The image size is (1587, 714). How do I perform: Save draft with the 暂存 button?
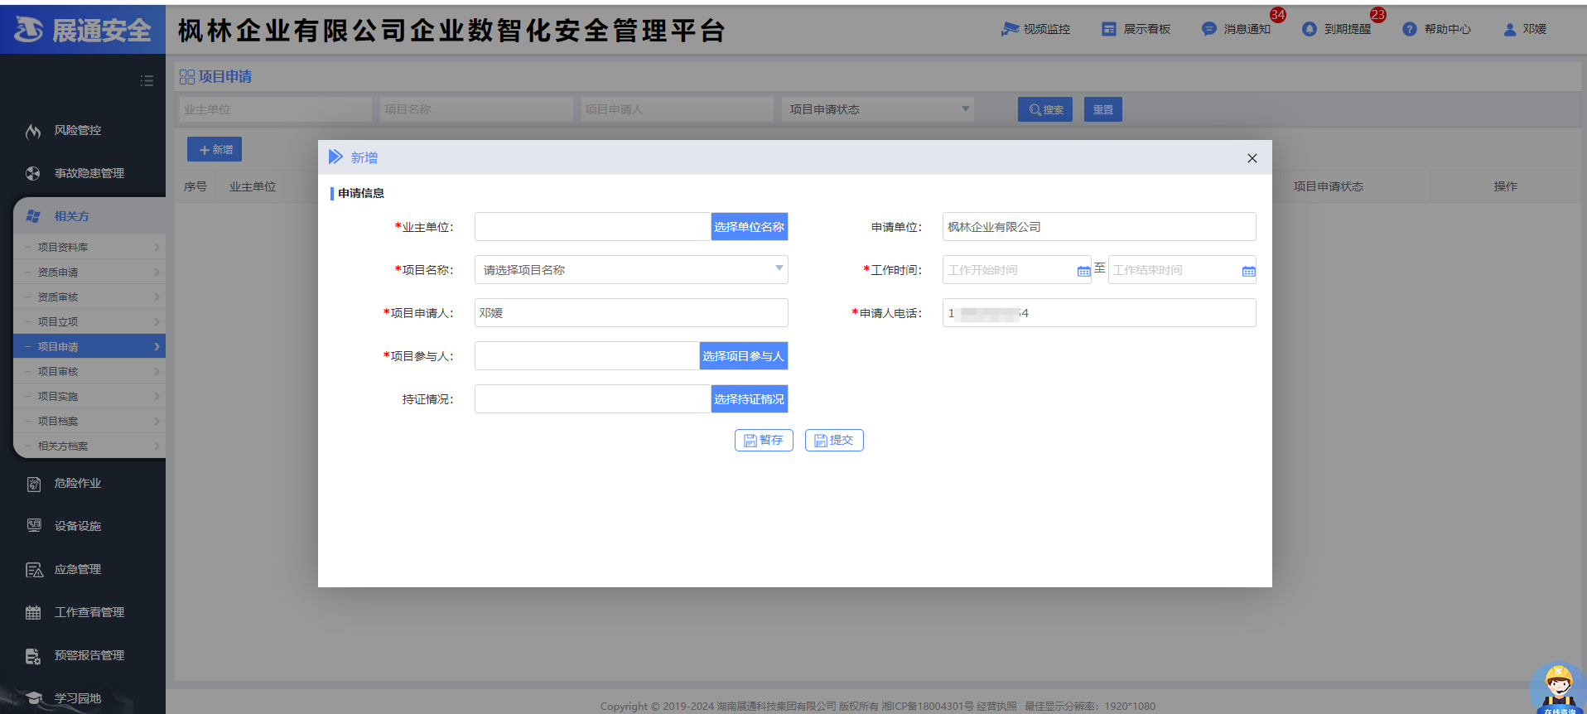(x=763, y=441)
